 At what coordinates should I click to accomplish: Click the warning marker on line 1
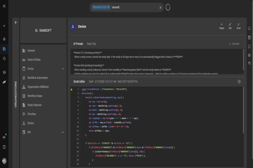pyautogui.click(x=72, y=89)
